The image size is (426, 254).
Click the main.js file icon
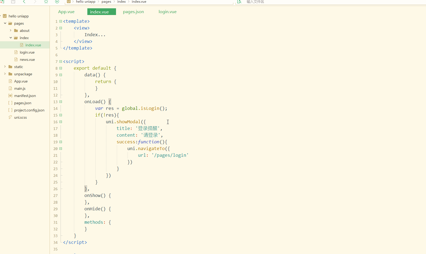[10, 88]
